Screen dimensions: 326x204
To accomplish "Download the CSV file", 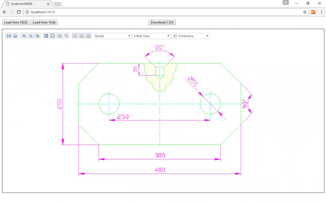I will point(162,22).
